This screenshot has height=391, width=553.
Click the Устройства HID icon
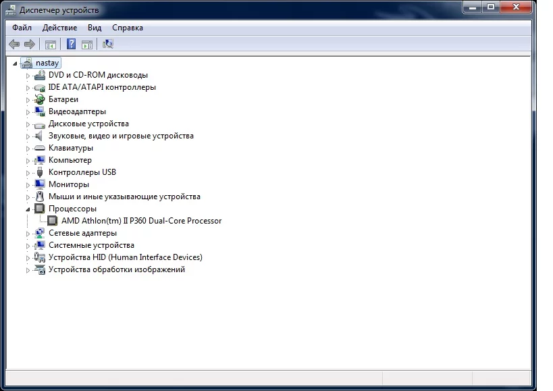39,257
